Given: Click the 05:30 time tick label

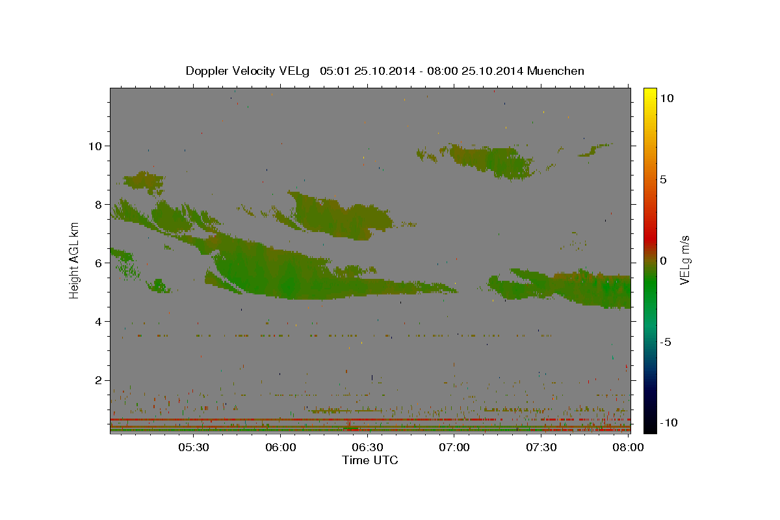Looking at the screenshot, I should point(194,448).
